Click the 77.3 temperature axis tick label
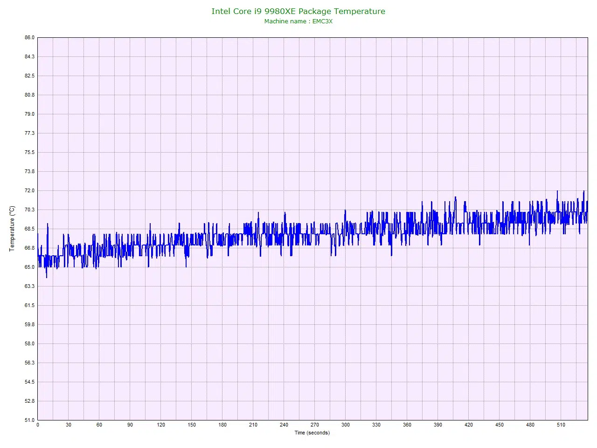 [x=29, y=133]
